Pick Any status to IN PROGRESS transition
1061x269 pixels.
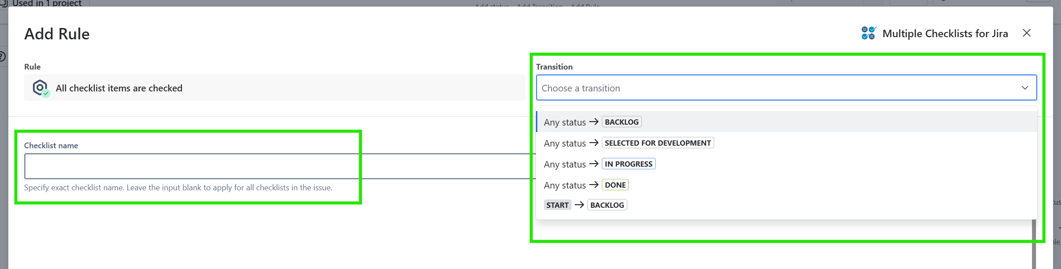[786, 164]
